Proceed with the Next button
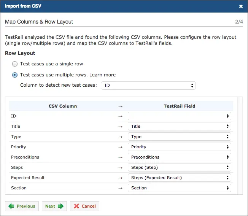This screenshot has width=248, height=216. coord(54,206)
